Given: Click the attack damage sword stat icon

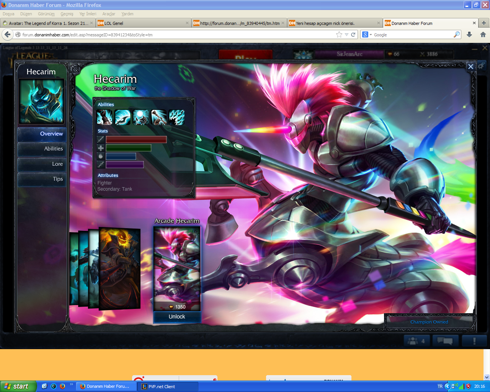Looking at the screenshot, I should (101, 140).
